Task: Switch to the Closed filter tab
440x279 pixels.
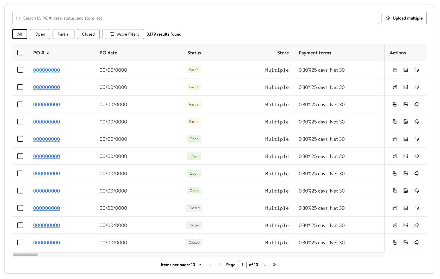Action: point(88,34)
